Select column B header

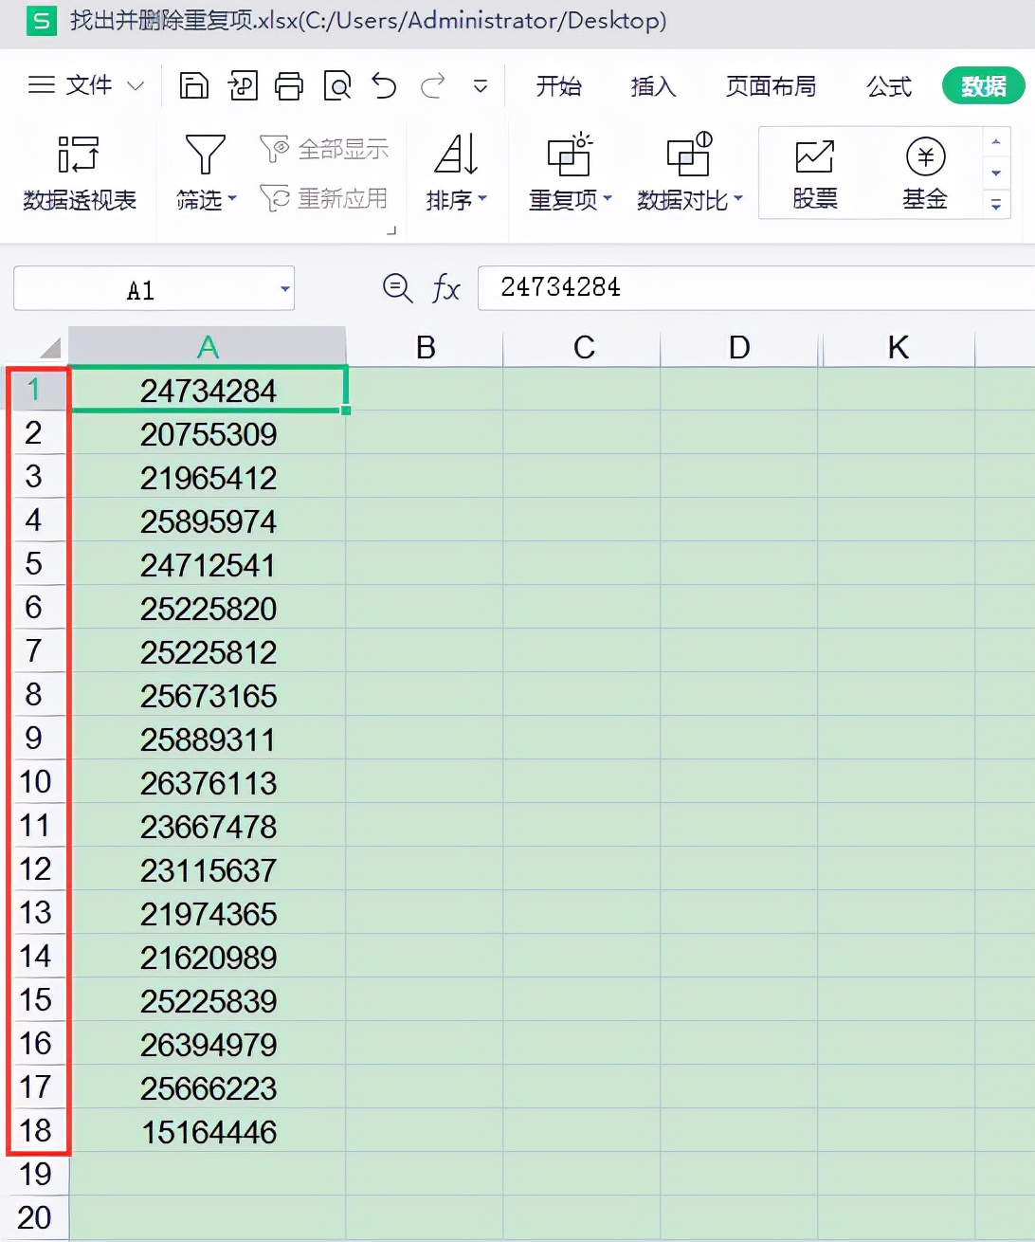[x=426, y=347]
